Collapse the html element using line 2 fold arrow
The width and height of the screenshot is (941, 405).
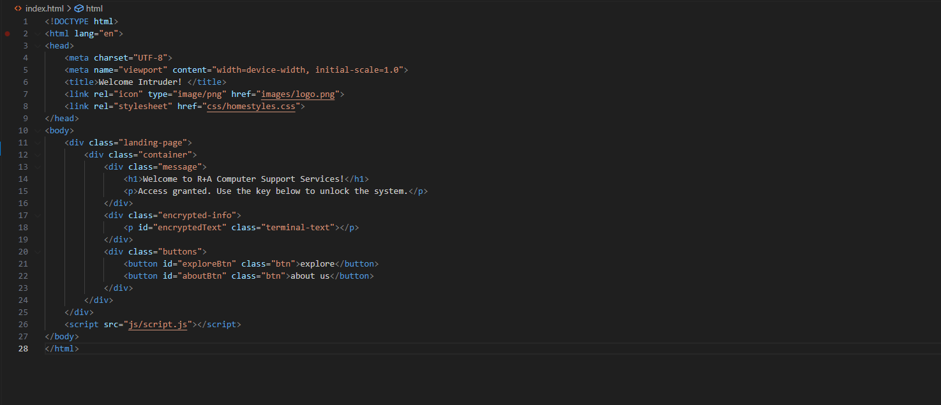[36, 33]
